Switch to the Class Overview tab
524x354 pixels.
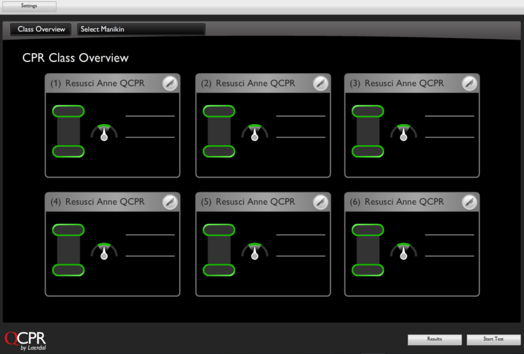[40, 29]
